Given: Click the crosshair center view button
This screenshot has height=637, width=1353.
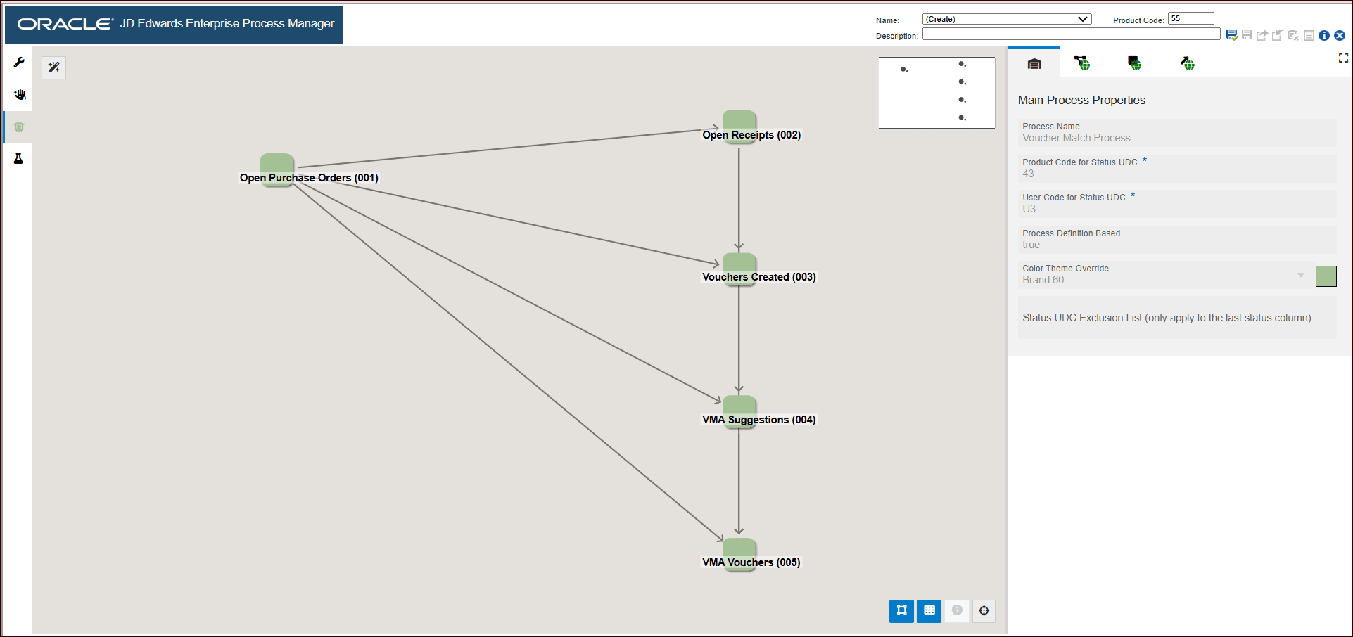Looking at the screenshot, I should (984, 611).
